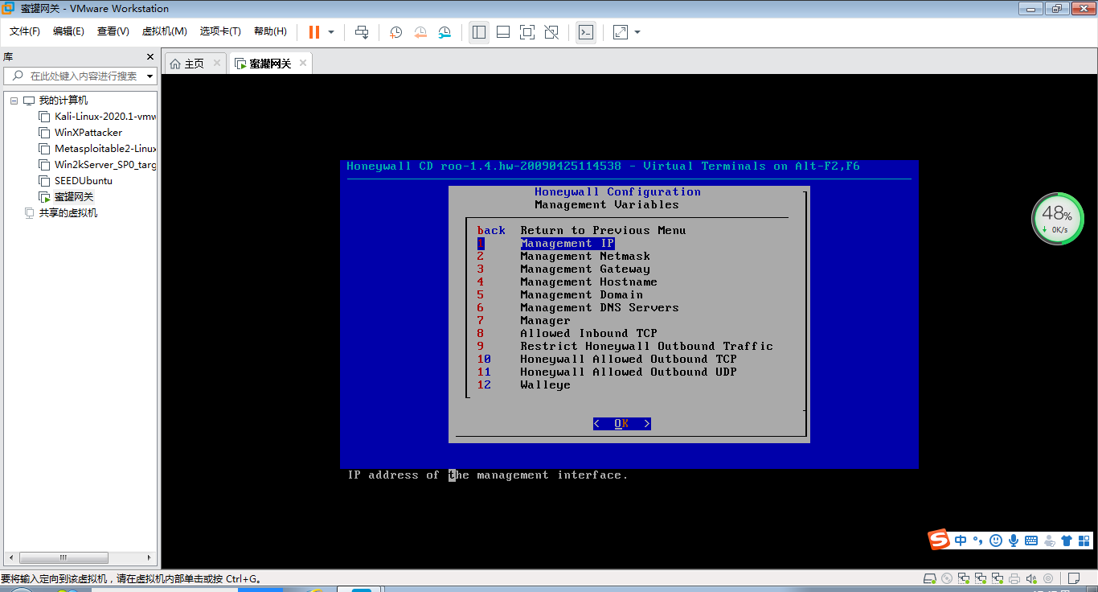
Task: Open the 虚拟机(M) menu
Action: pyautogui.click(x=165, y=31)
